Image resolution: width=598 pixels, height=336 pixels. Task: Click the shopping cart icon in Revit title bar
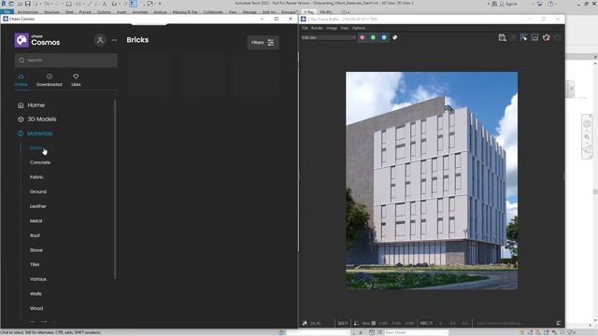tap(540, 4)
